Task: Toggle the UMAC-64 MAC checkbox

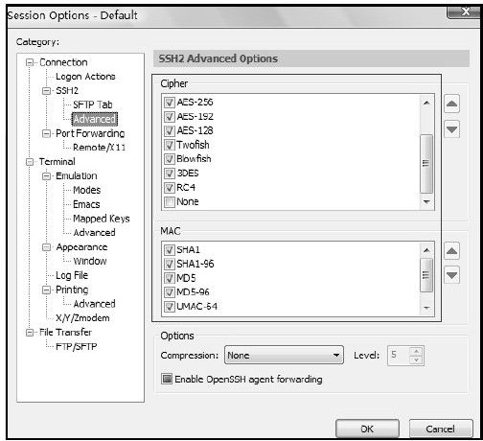Action: tap(170, 307)
